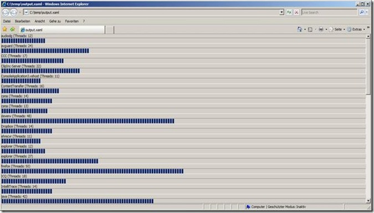Click the text 'csrss (Threads: 14)'
374x213 pixels.
(x=14, y=96)
